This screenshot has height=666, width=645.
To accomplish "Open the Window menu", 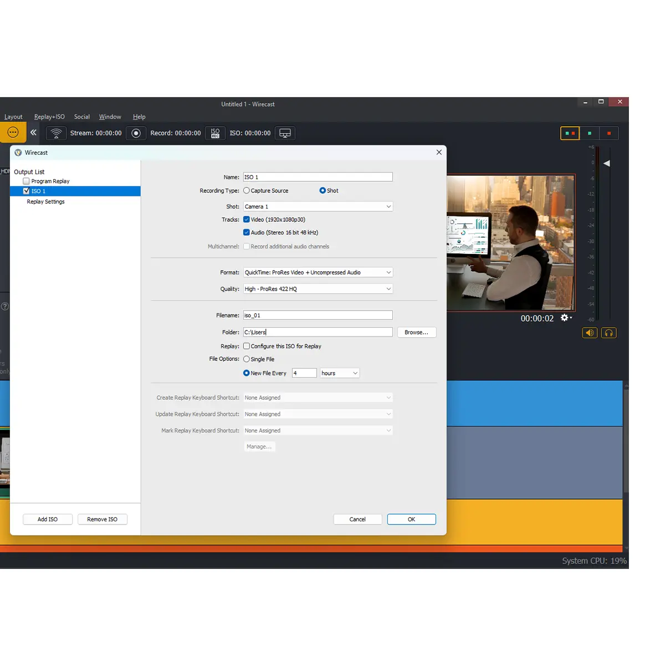I will click(x=110, y=117).
